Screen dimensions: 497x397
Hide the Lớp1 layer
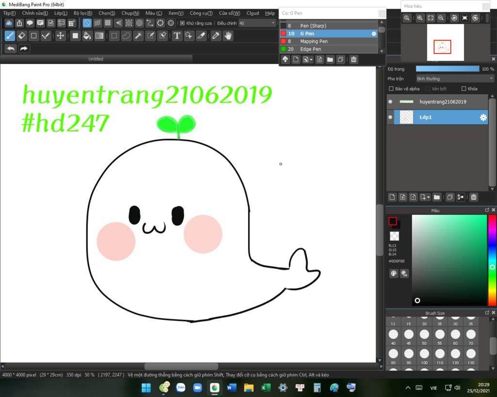pos(390,117)
